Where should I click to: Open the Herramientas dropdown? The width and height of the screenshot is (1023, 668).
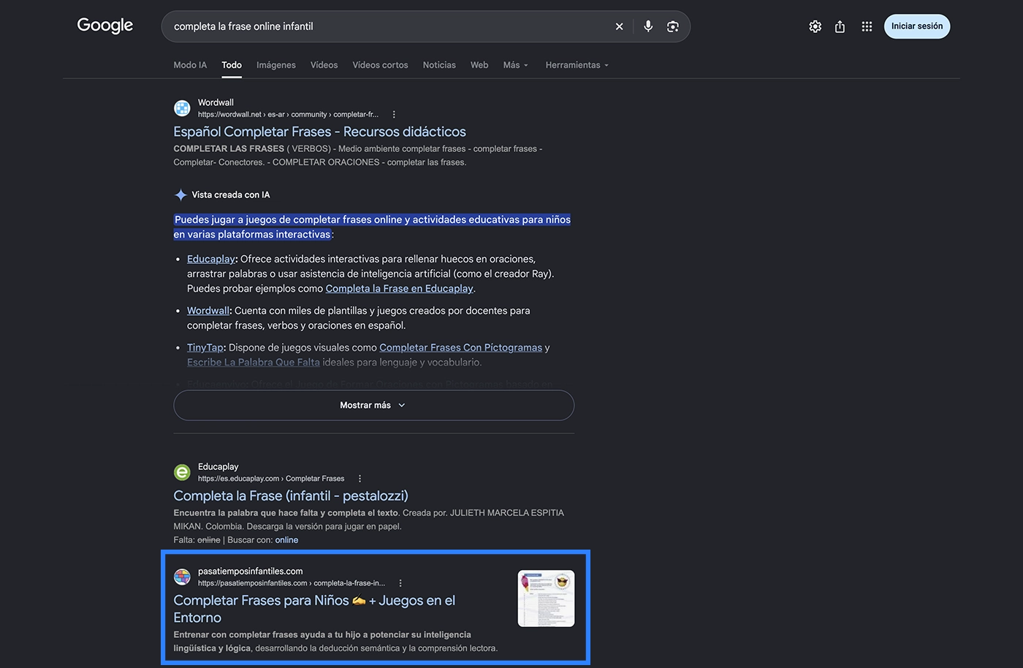(x=577, y=65)
